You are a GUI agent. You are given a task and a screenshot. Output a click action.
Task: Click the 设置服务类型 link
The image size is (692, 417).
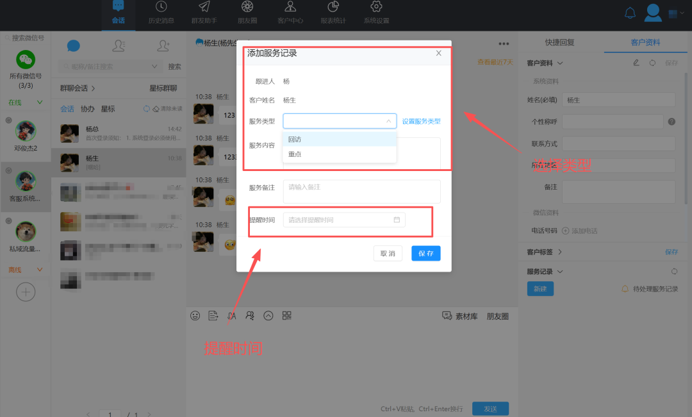421,120
